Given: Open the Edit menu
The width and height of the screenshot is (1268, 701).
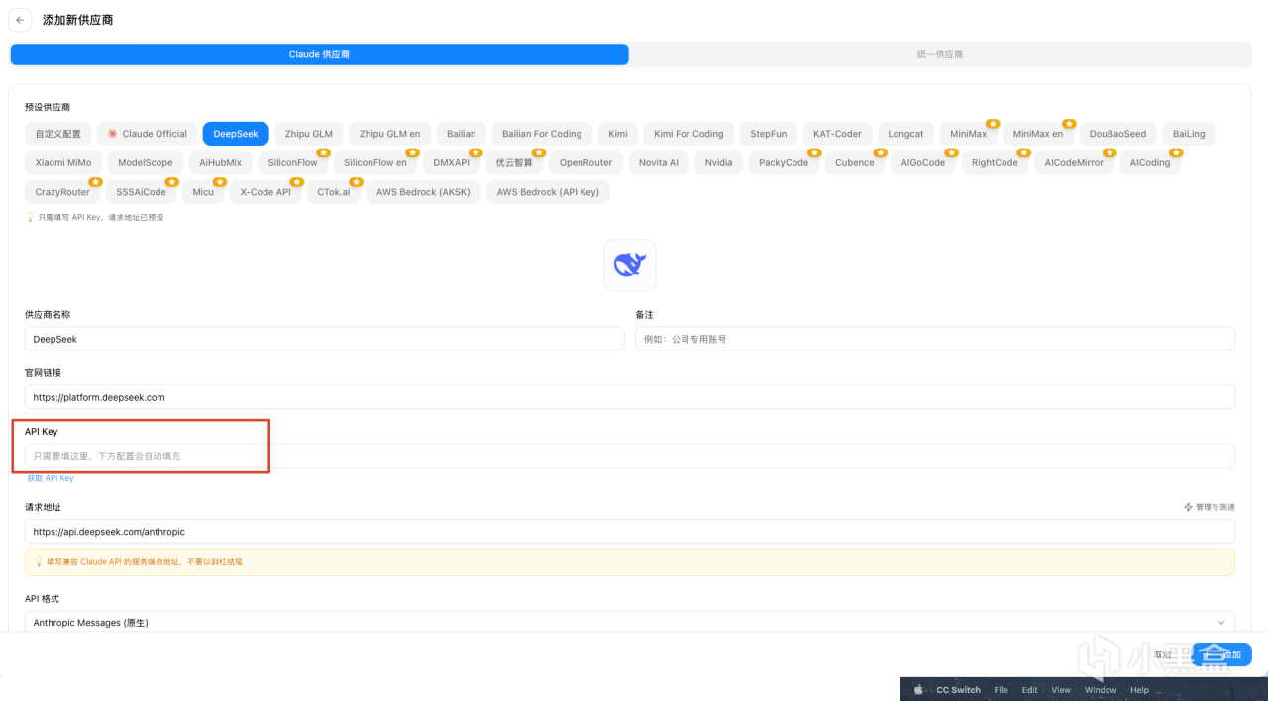Looking at the screenshot, I should coord(1030,690).
